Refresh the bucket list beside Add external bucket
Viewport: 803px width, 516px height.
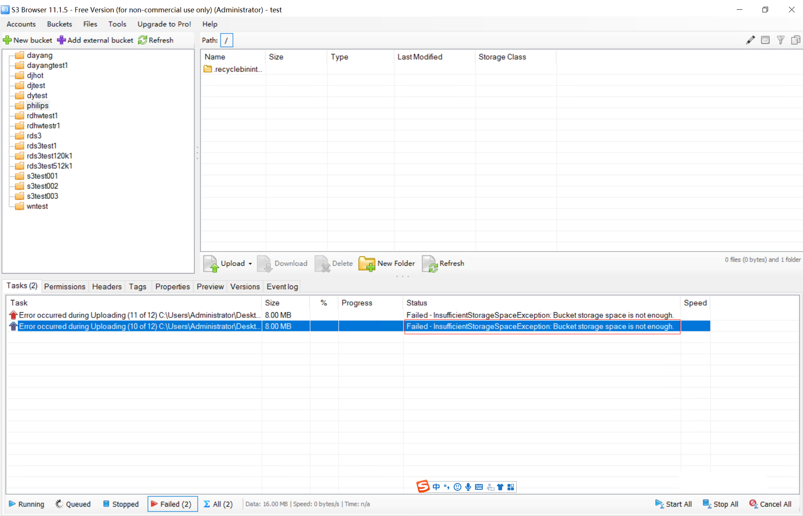click(x=156, y=40)
